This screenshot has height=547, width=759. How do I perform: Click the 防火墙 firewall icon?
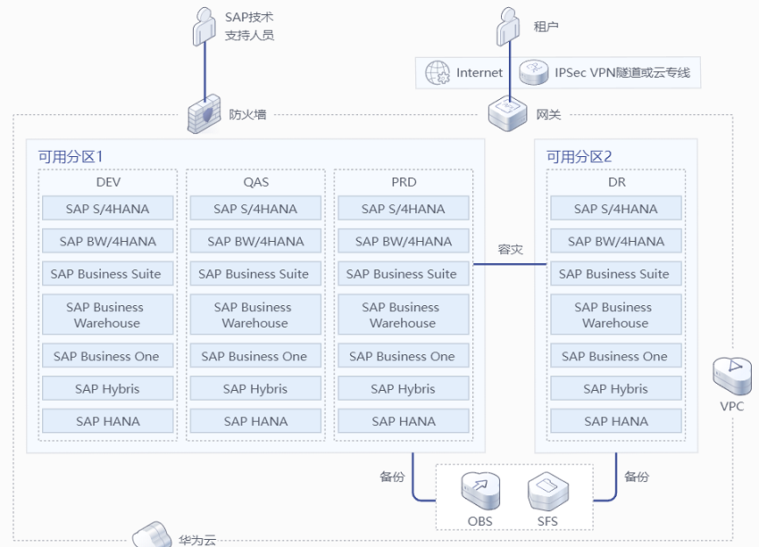[204, 113]
